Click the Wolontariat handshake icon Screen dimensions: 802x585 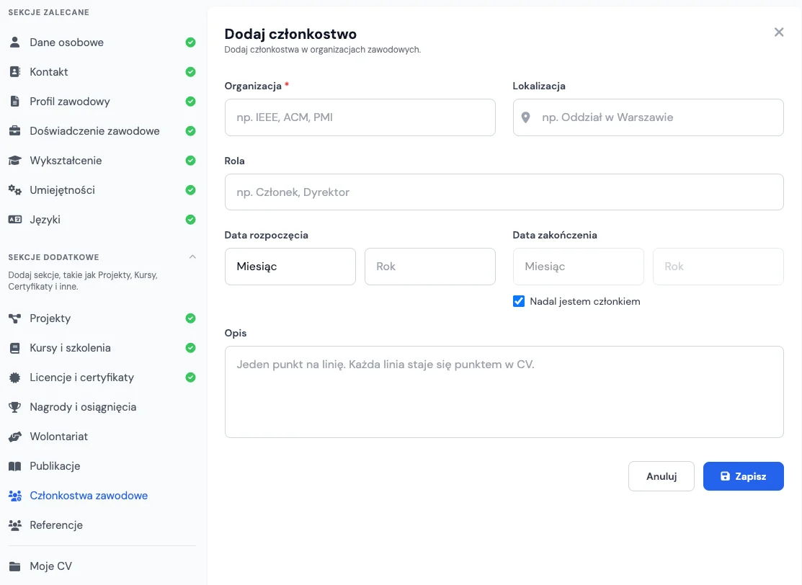15,437
